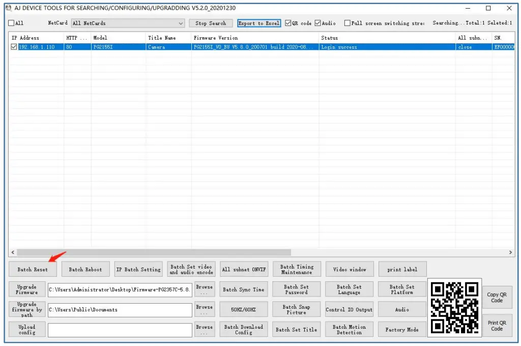Click the Model column header
Screen dimensions: 521x346
118,38
